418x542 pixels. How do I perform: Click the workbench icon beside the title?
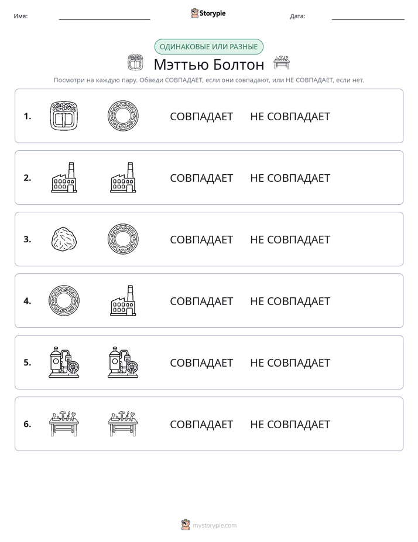[282, 63]
